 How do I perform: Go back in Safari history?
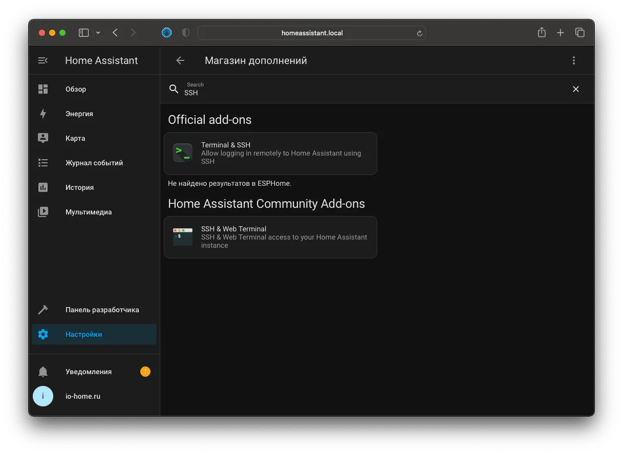click(115, 33)
